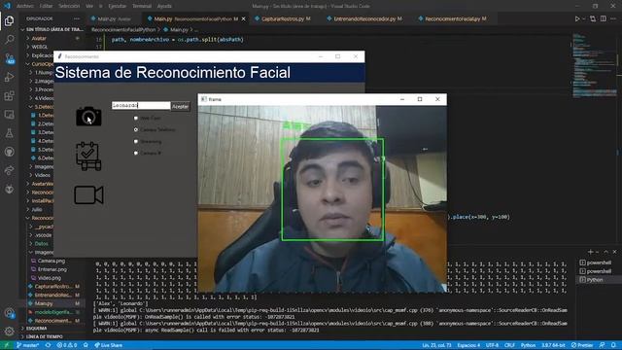
Task: Open Entrenar.png in explorer
Action: (x=52, y=269)
